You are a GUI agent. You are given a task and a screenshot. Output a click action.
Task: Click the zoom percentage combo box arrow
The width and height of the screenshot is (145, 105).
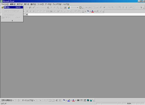coord(78,8)
